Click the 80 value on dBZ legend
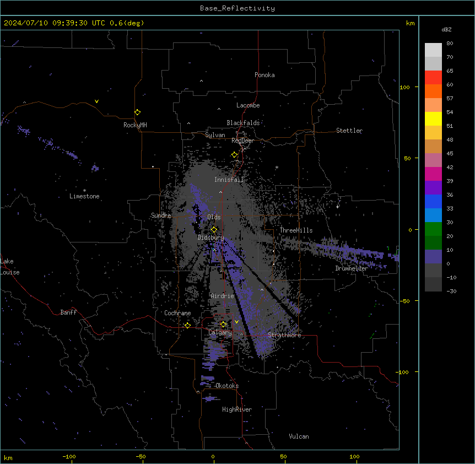This screenshot has width=475, height=464. coord(450,44)
